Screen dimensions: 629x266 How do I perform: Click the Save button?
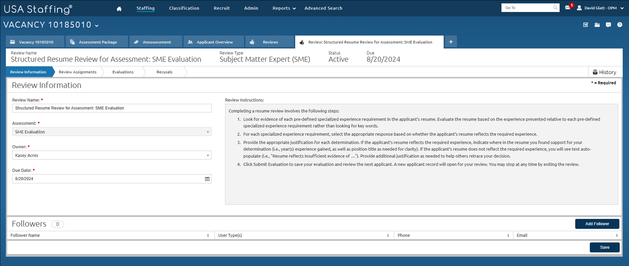pyautogui.click(x=605, y=247)
